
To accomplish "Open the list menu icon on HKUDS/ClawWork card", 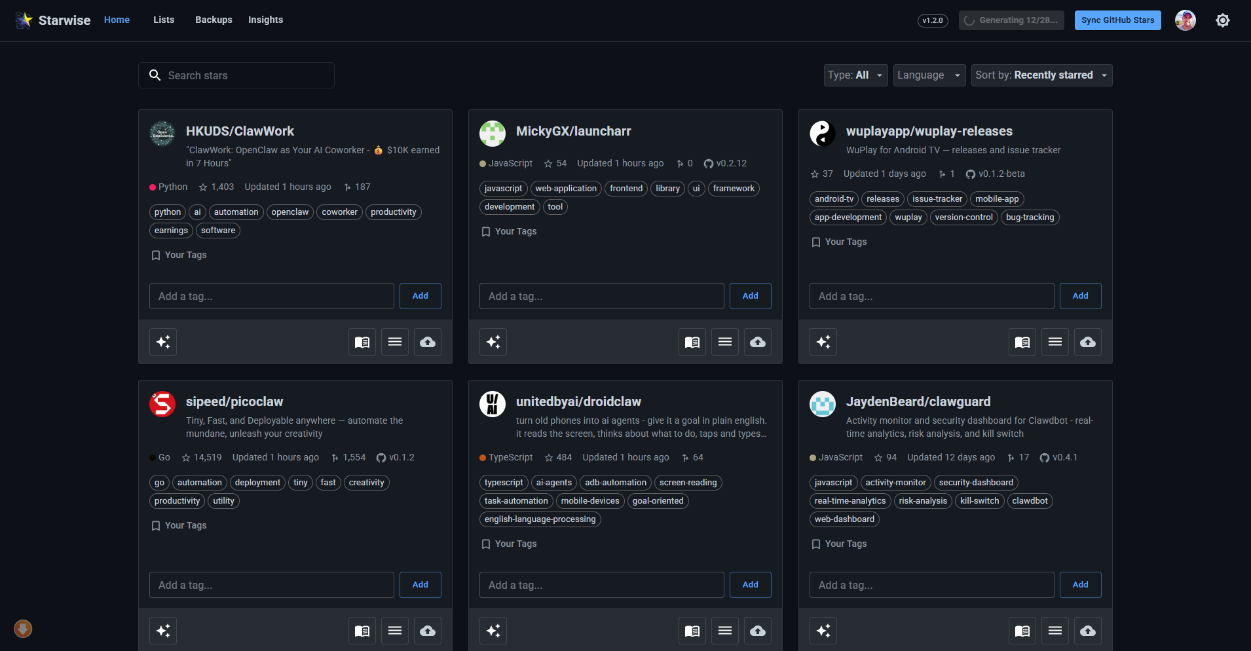I will [395, 342].
